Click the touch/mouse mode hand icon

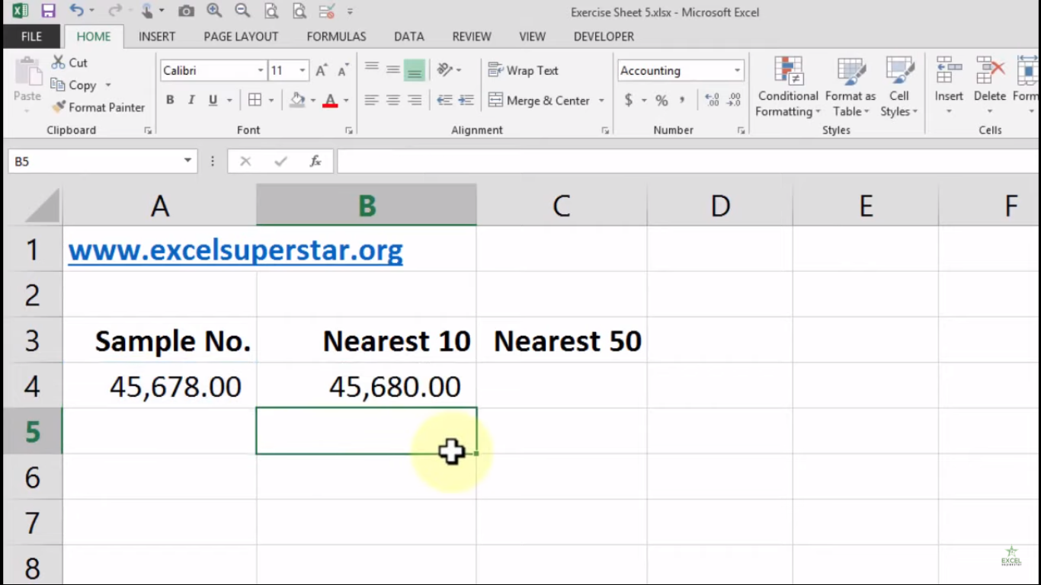[146, 11]
